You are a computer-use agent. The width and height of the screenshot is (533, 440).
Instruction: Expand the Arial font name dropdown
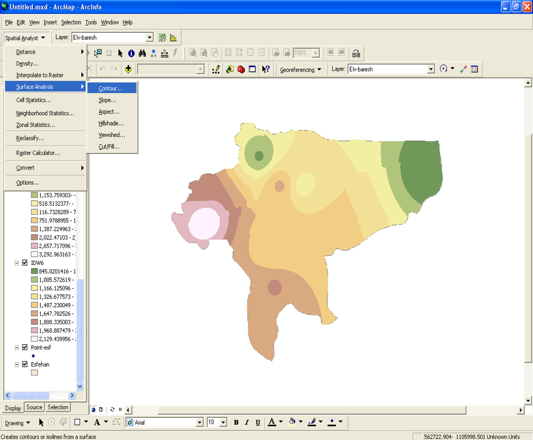(x=199, y=423)
